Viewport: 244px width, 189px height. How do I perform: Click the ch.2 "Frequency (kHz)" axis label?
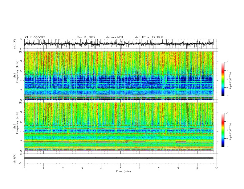point(17,123)
